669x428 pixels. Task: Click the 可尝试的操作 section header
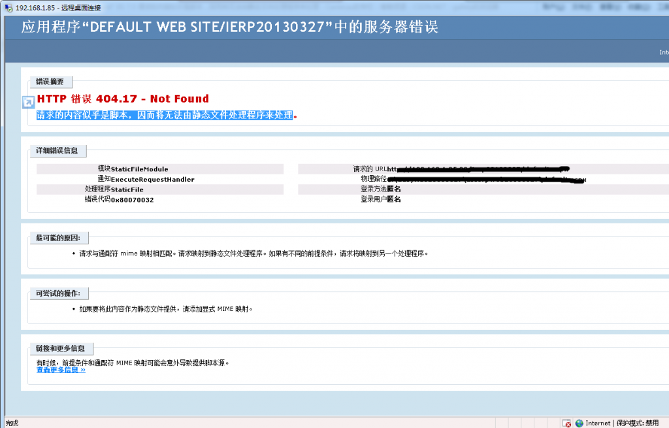tap(62, 293)
